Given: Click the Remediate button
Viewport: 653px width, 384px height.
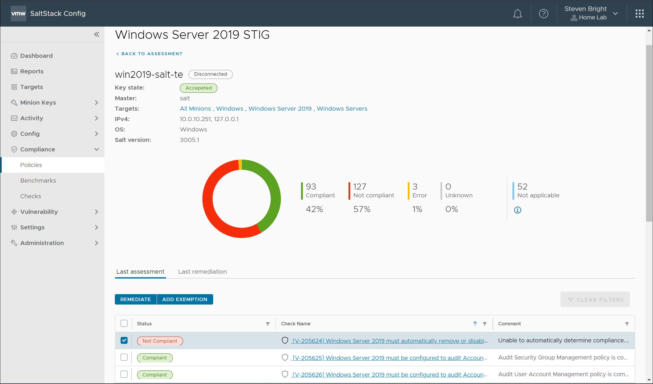Looking at the screenshot, I should tap(135, 299).
